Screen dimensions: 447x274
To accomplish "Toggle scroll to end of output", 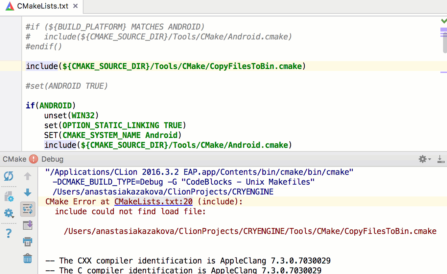I will pyautogui.click(x=28, y=225).
